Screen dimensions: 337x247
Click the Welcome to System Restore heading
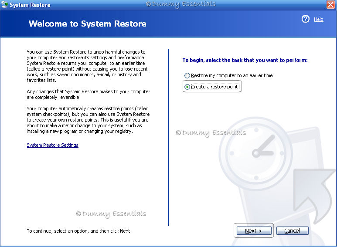click(88, 24)
